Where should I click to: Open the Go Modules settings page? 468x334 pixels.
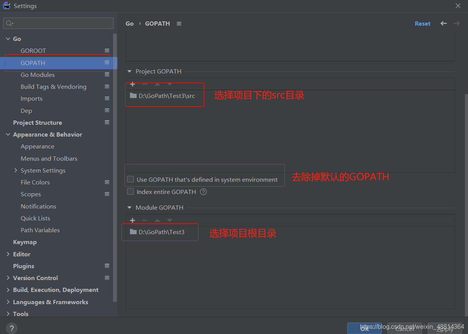[38, 75]
